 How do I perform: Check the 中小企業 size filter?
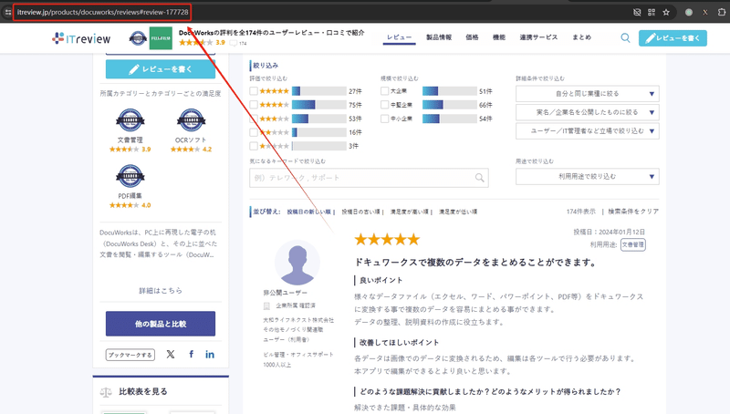(x=384, y=119)
